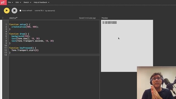
Task: Place cursor on Tone.Transport.seconds line
Action: tap(32, 41)
